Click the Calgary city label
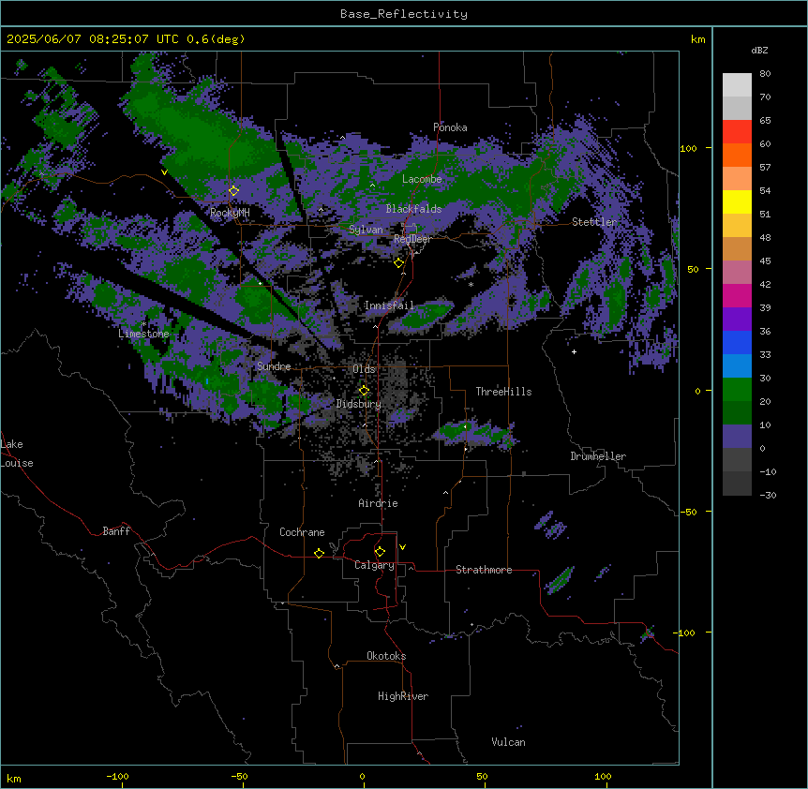This screenshot has height=789, width=808. 374,565
